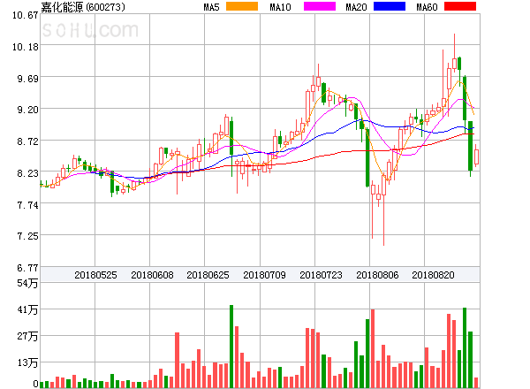Click the blue MA20 legend swatch
Viewport: 530px width, 389px height.
click(390, 6)
